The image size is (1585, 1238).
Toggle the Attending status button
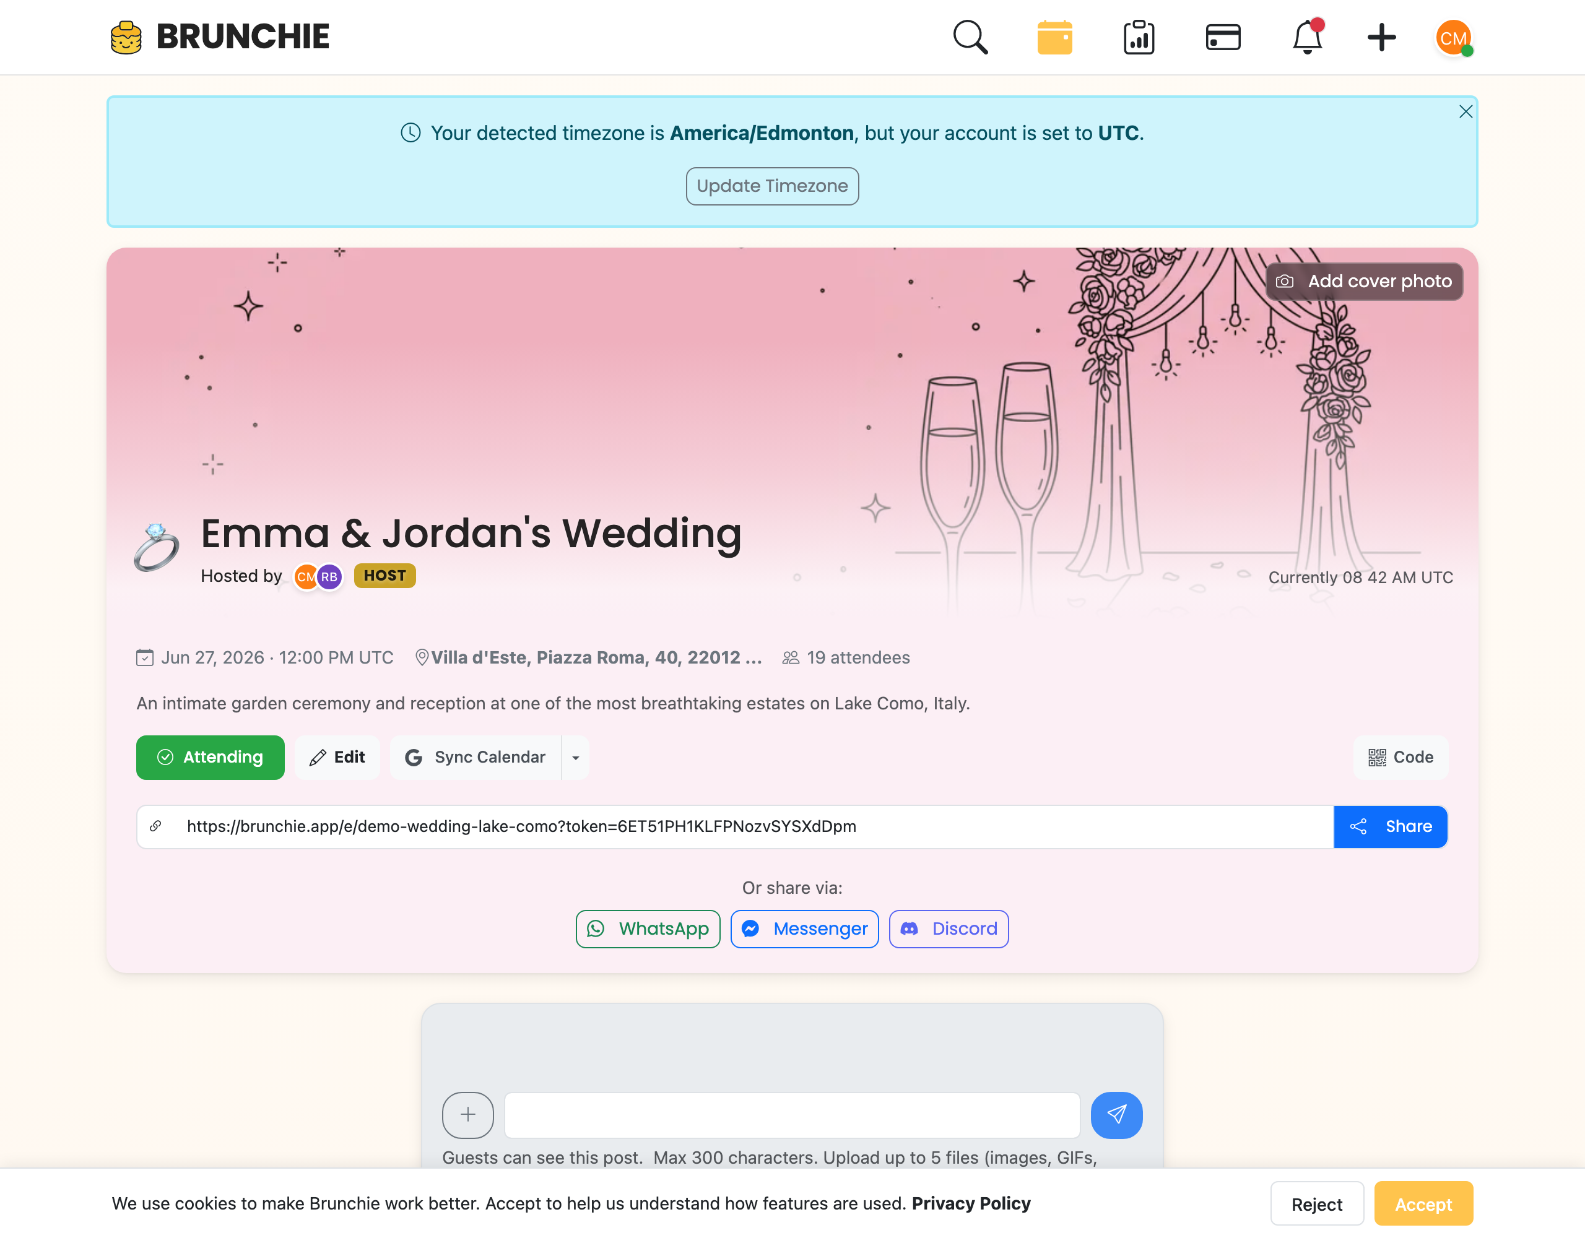[x=211, y=758]
